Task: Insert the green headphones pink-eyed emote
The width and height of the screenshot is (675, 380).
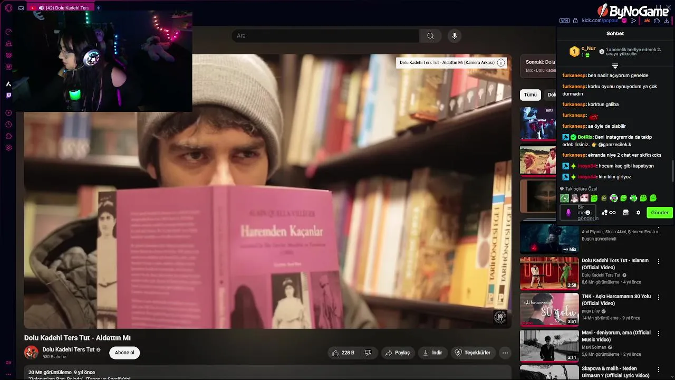Action: point(614,198)
